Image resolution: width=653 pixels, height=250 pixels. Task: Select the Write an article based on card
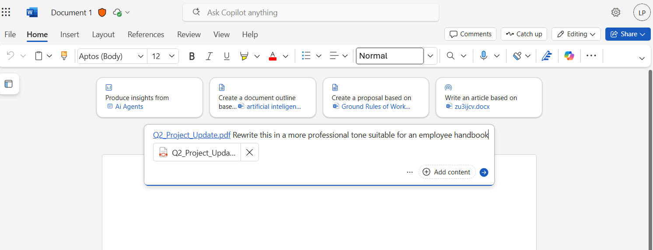click(489, 97)
